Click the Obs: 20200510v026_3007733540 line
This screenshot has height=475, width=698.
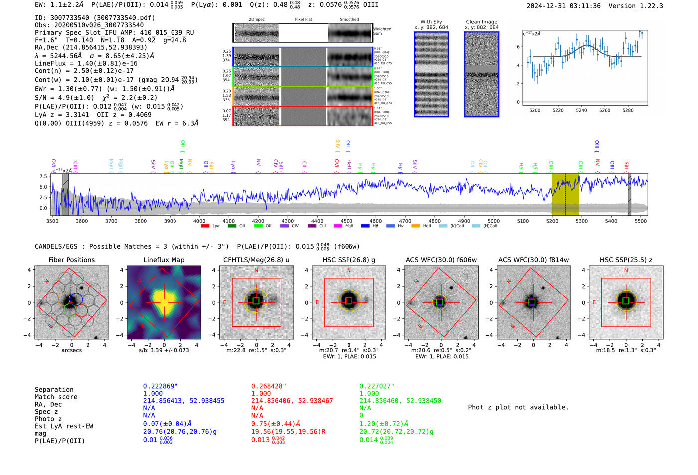(89, 25)
